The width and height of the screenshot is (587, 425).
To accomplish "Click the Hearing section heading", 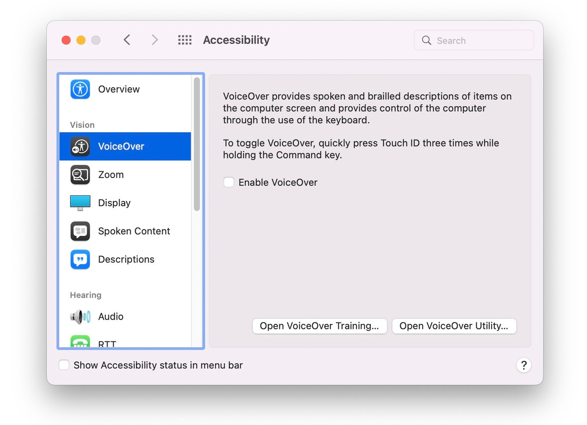I will (x=85, y=295).
